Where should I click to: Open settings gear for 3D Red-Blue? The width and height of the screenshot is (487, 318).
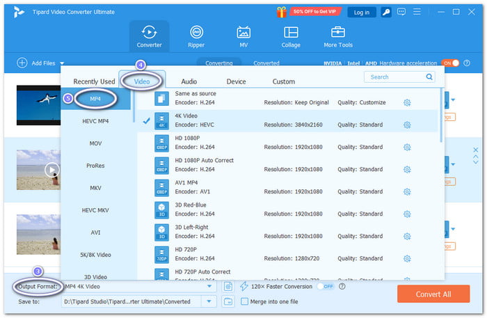coord(407,214)
